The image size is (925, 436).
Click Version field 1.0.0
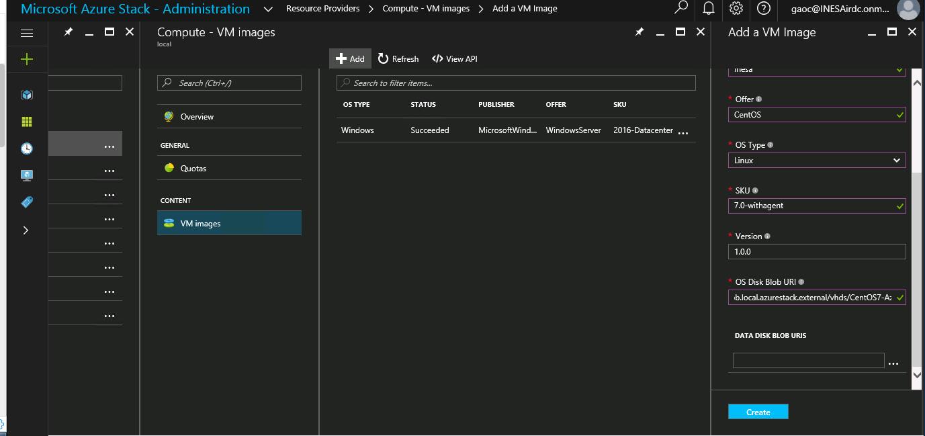tap(817, 251)
